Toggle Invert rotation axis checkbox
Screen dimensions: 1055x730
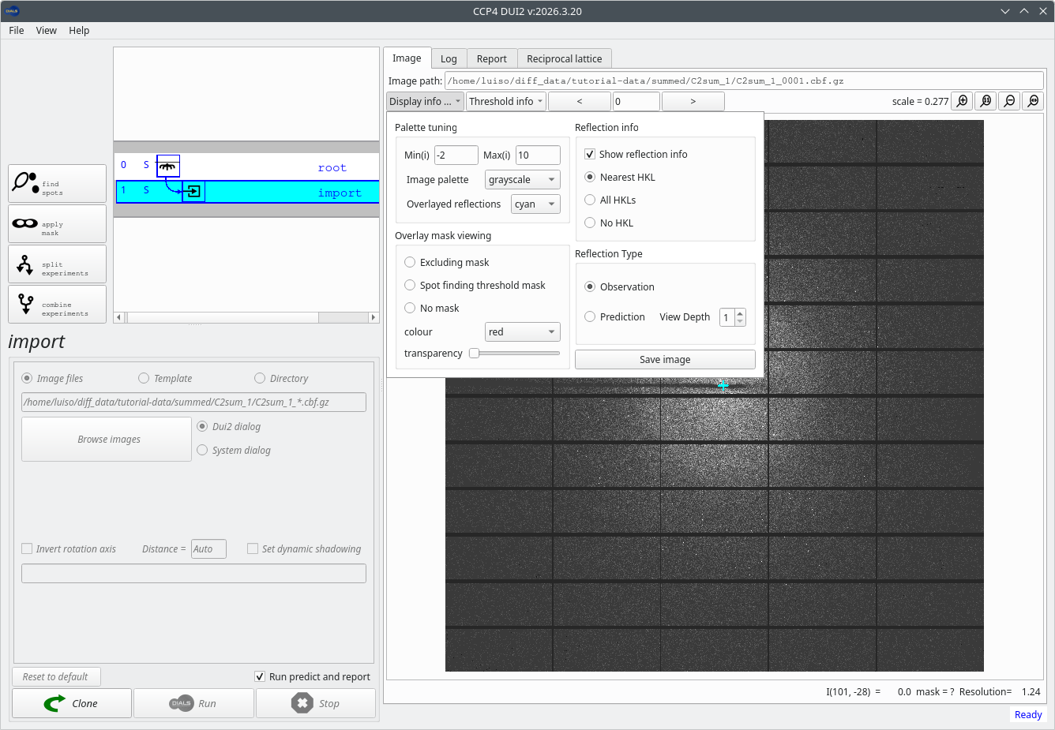(x=27, y=548)
